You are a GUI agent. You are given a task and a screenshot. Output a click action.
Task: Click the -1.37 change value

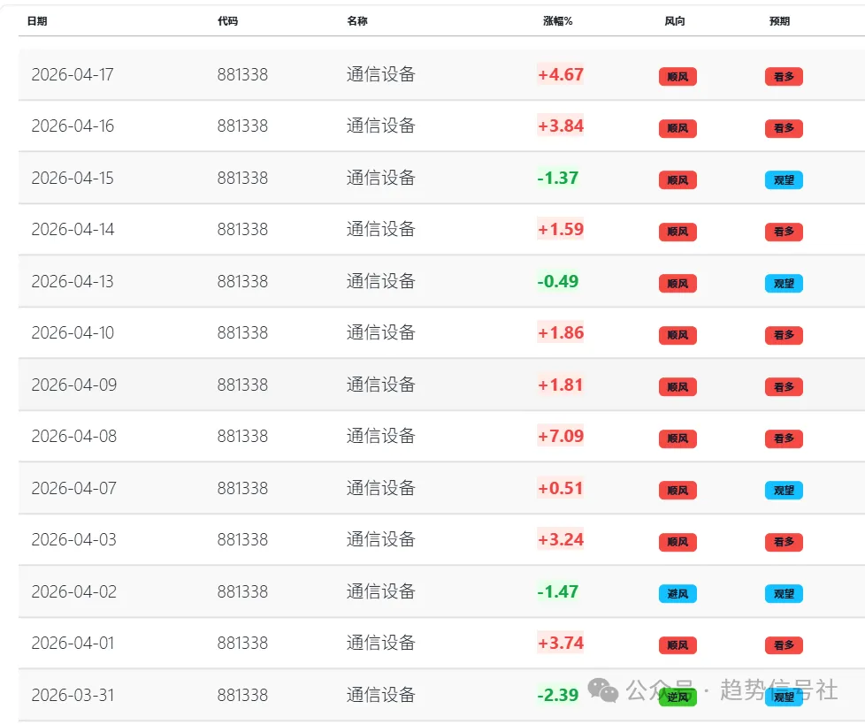click(558, 178)
